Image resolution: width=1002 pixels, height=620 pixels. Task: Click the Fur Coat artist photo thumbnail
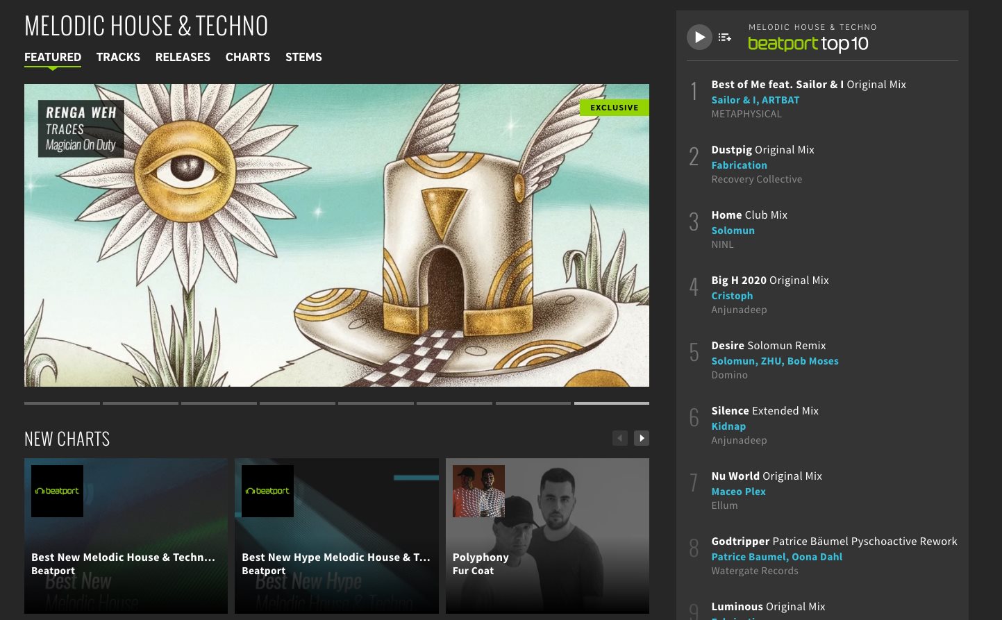(478, 491)
